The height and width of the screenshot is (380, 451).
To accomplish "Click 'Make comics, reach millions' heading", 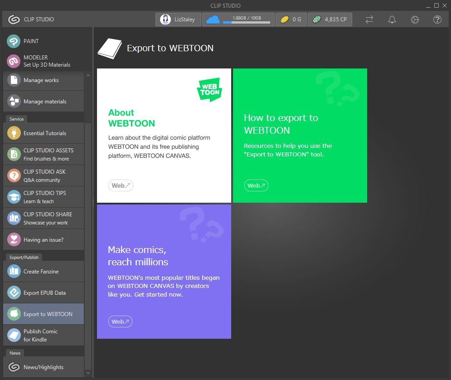I will pos(138,256).
